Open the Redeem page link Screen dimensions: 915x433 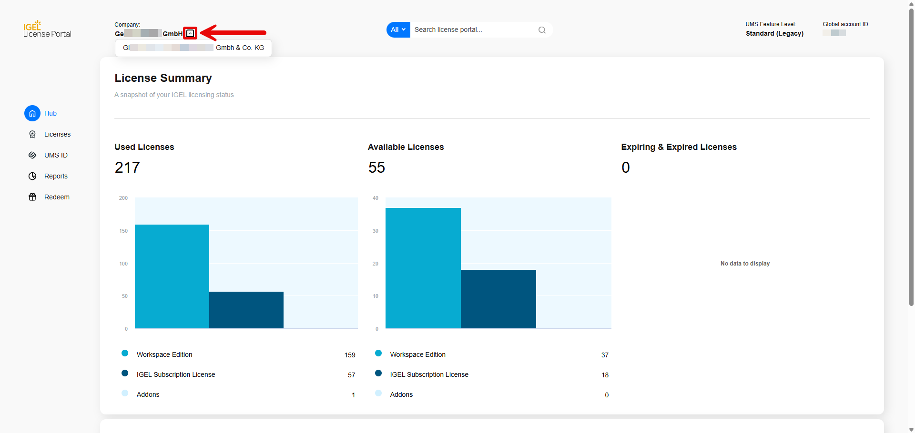point(57,197)
